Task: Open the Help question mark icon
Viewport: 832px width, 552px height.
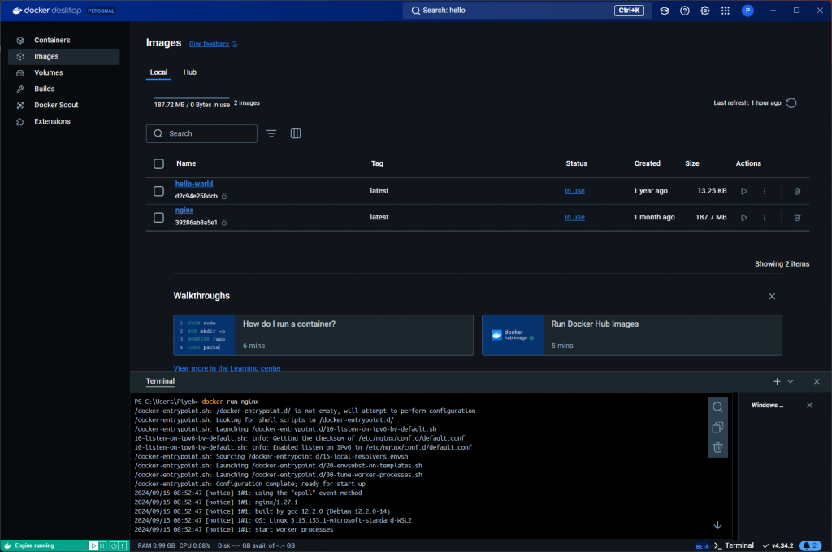Action: tap(684, 11)
